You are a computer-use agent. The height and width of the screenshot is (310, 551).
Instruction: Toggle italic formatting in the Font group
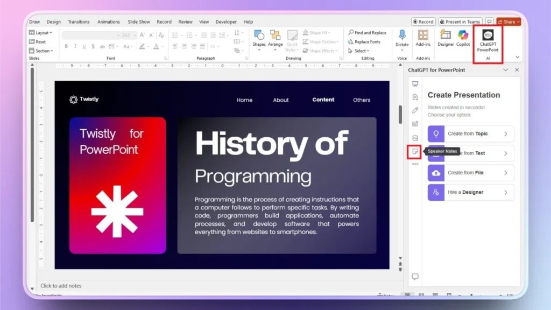tap(76, 47)
